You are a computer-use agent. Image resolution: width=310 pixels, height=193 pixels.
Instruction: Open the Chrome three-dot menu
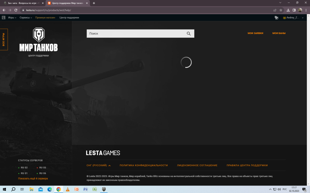306,10
